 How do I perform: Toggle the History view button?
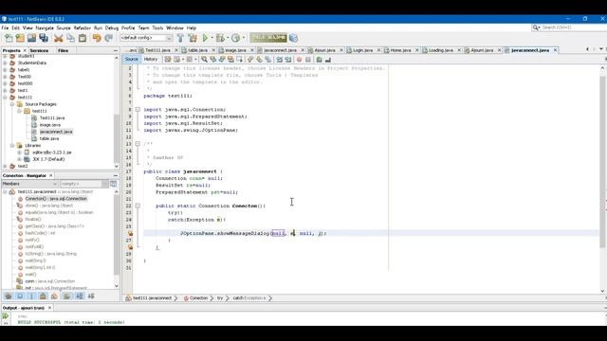(x=151, y=59)
